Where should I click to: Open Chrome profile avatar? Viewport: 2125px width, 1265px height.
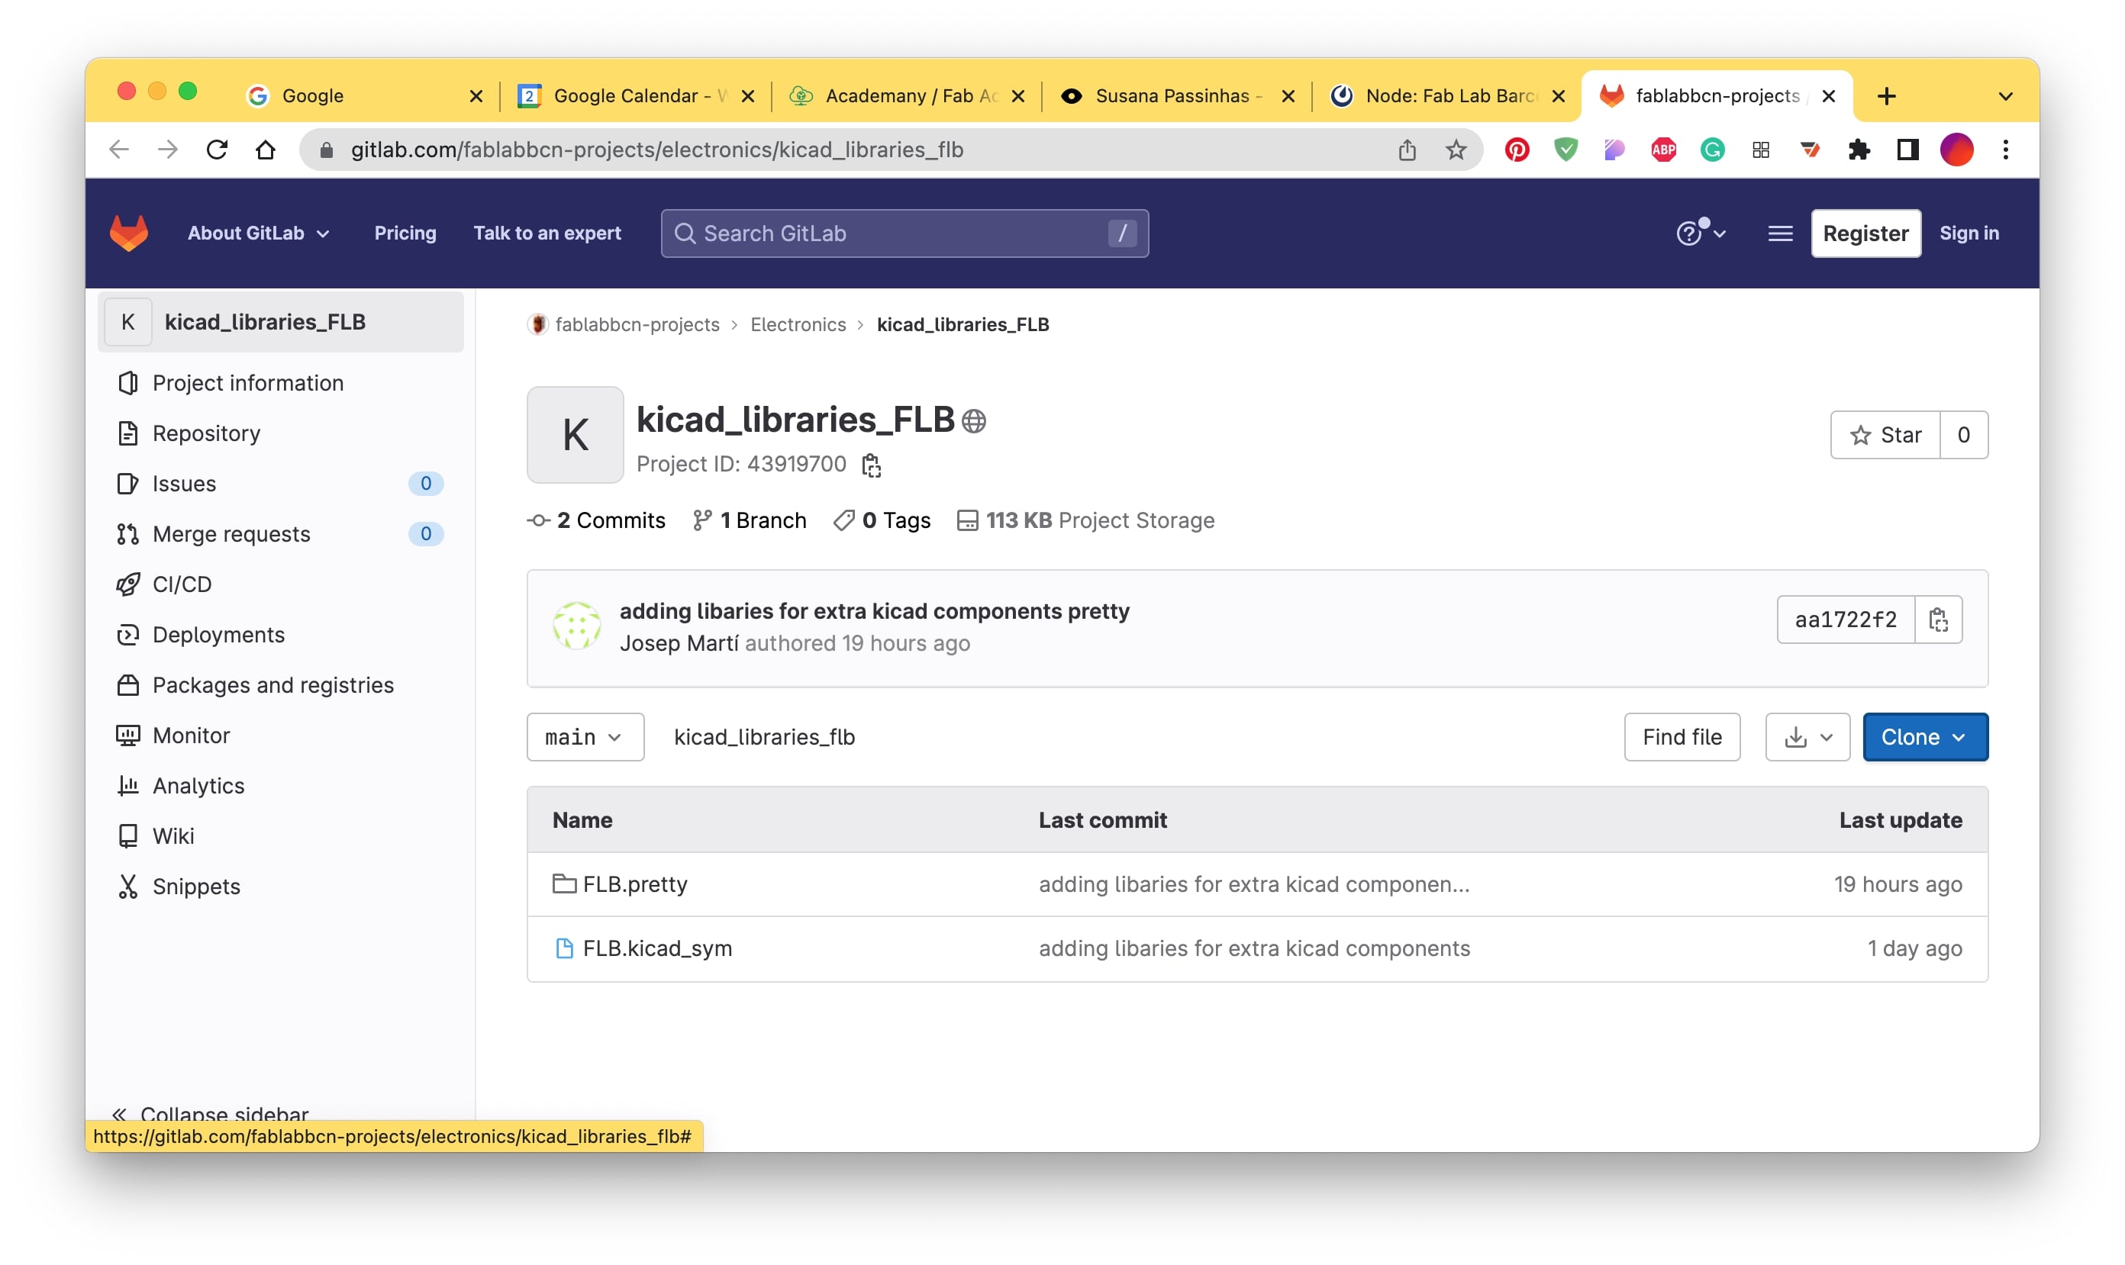click(x=1956, y=150)
